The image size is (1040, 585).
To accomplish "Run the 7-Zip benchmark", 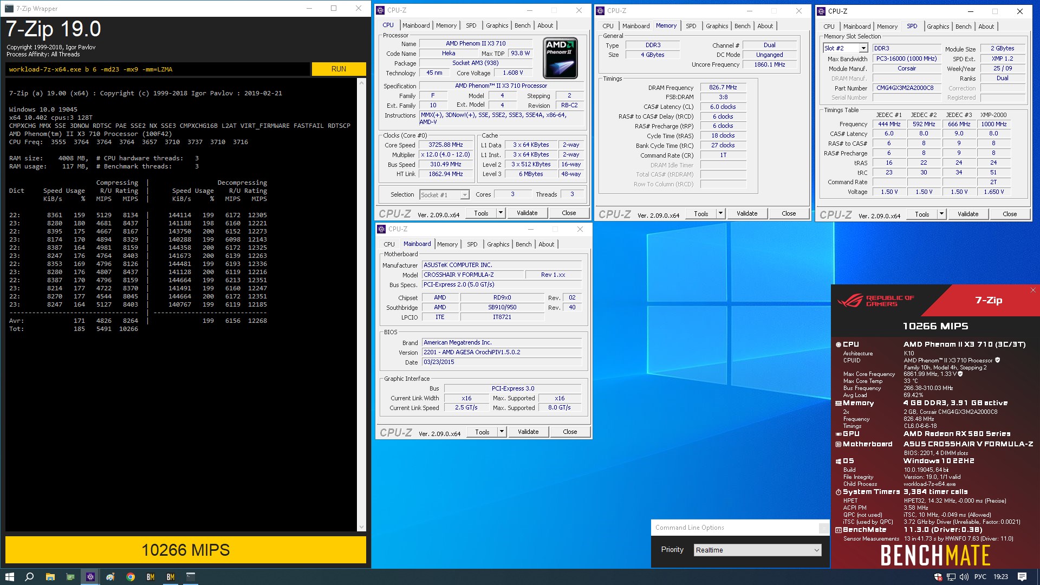I will (339, 69).
